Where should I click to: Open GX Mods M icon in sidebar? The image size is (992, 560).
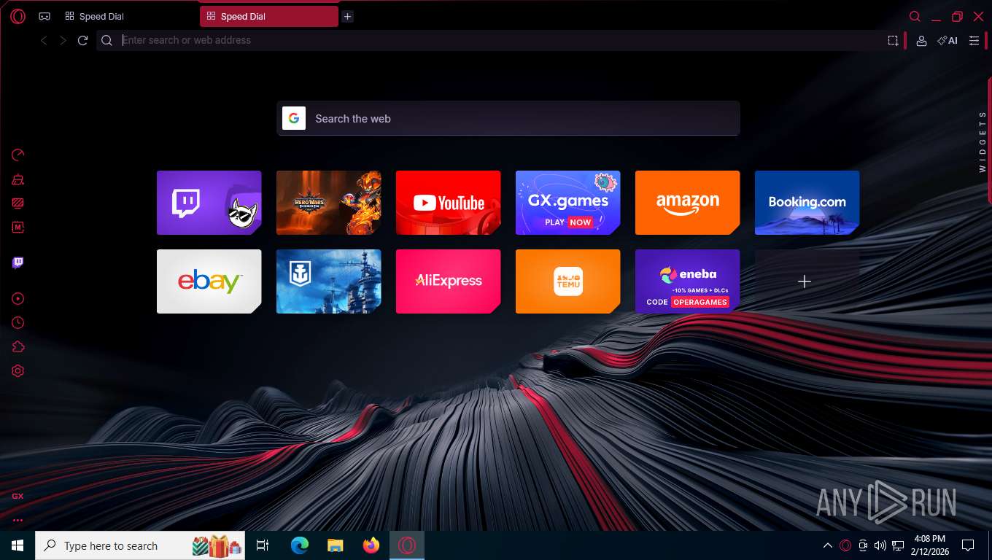click(18, 227)
